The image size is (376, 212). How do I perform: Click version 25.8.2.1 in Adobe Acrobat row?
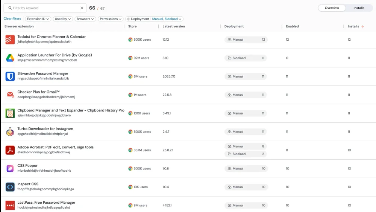pos(168,150)
